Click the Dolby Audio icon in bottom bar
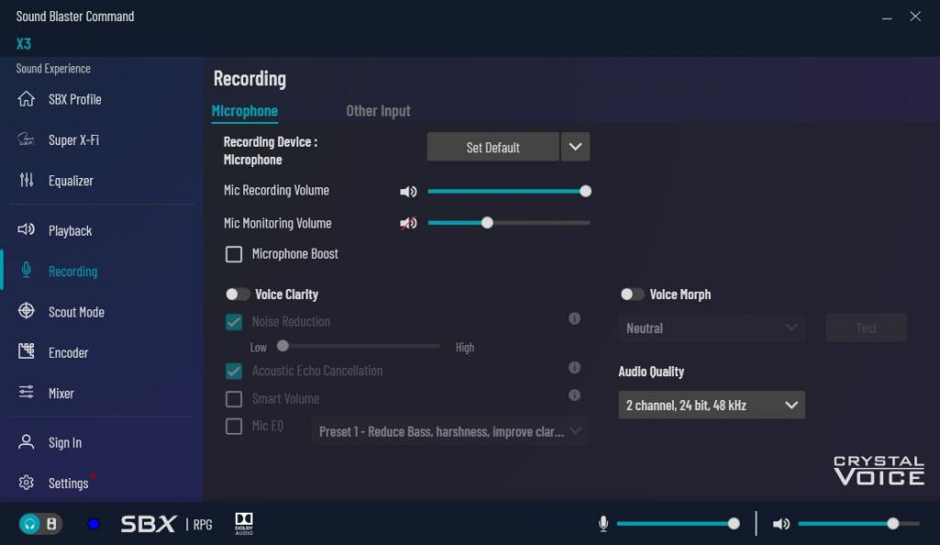 [x=244, y=524]
